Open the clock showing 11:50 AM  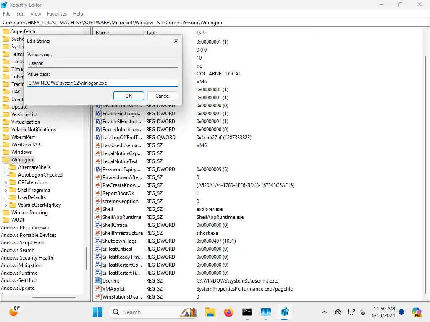coord(383,312)
